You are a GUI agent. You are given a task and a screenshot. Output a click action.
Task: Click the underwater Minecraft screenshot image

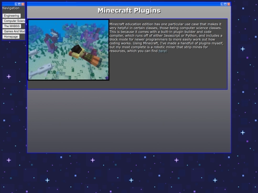click(68, 50)
